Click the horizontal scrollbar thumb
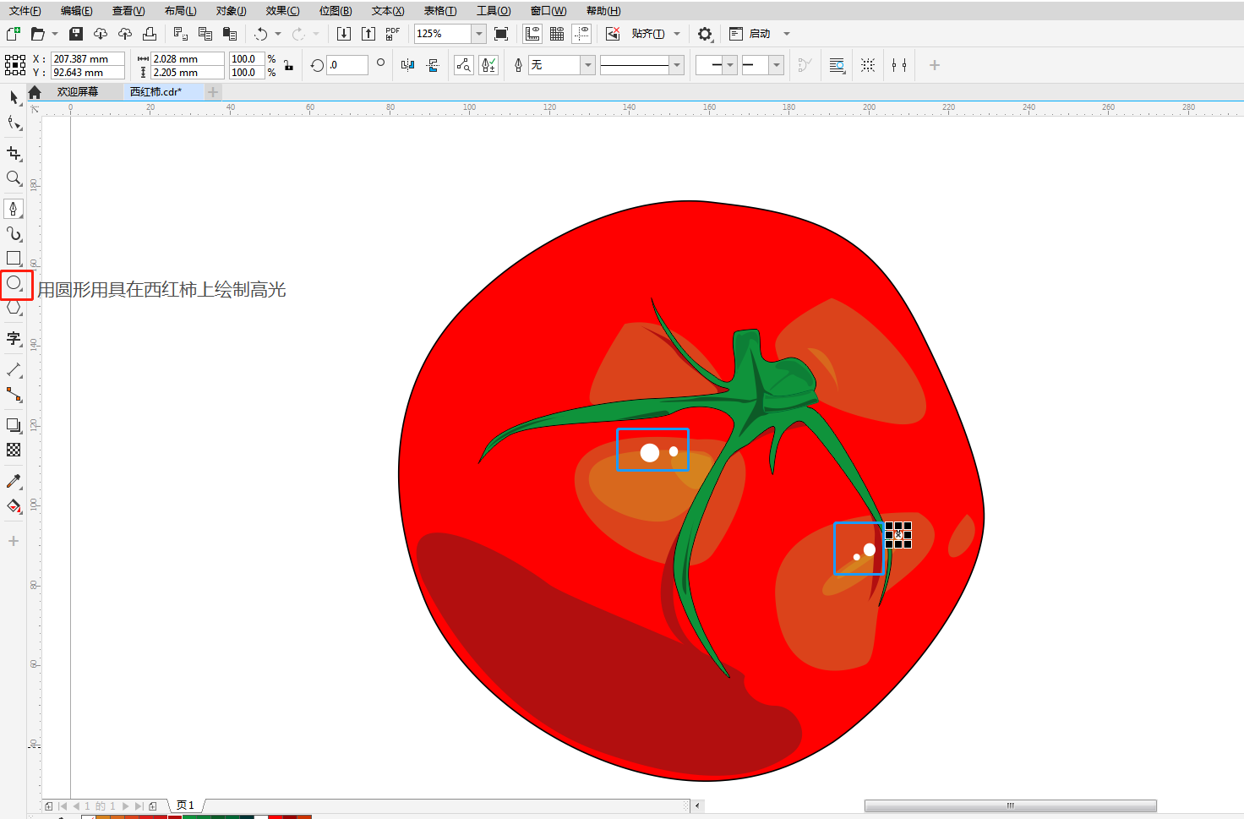Screen dimensions: 1244x819 (x=1010, y=805)
